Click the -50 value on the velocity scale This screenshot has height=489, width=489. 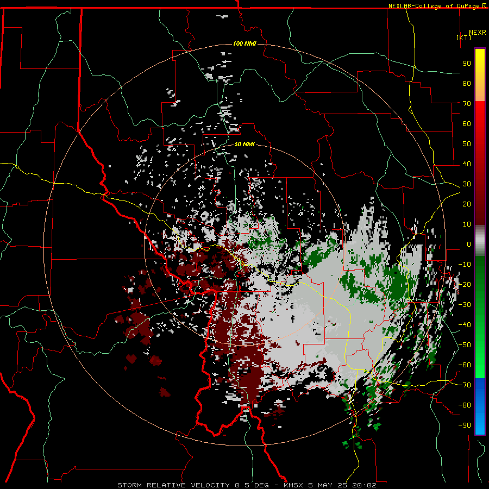pyautogui.click(x=465, y=345)
